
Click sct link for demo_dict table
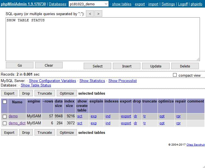pos(80,123)
